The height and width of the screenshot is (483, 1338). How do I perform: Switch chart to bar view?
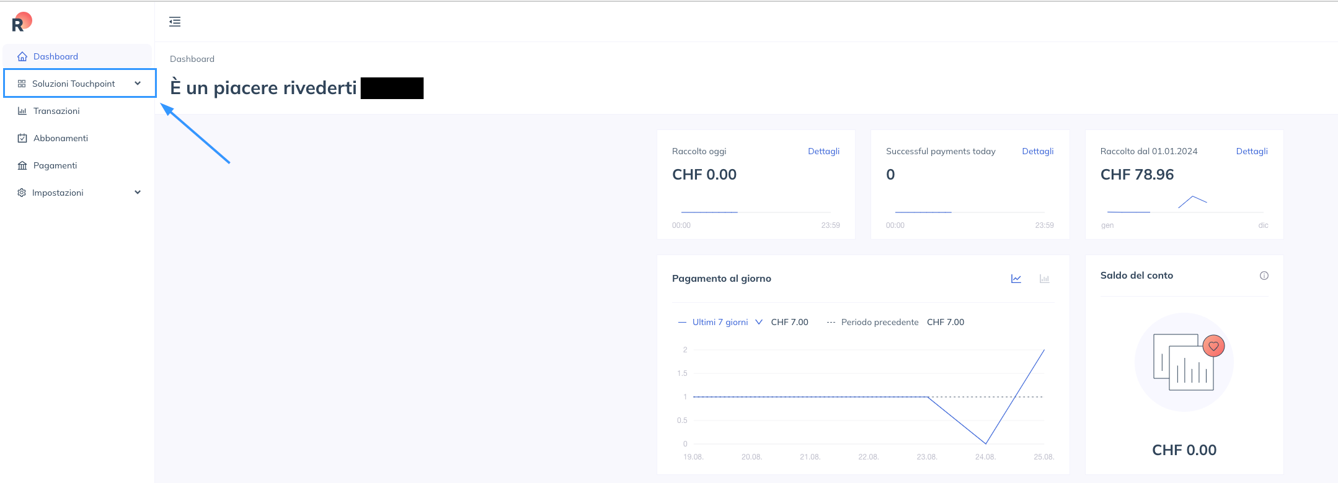1044,279
